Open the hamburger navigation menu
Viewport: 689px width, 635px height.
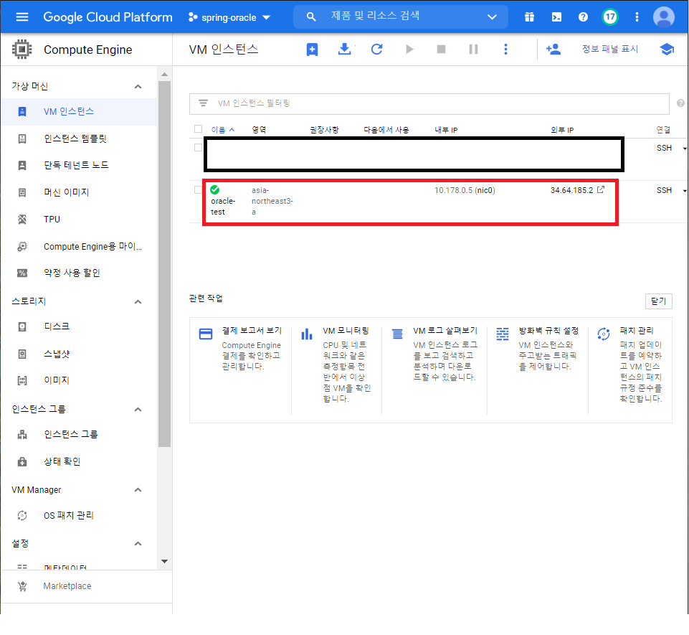click(x=22, y=17)
